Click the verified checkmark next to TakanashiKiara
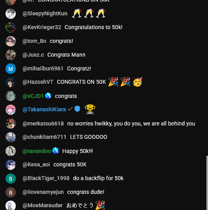The height and width of the screenshot is (210, 208). 70,109
